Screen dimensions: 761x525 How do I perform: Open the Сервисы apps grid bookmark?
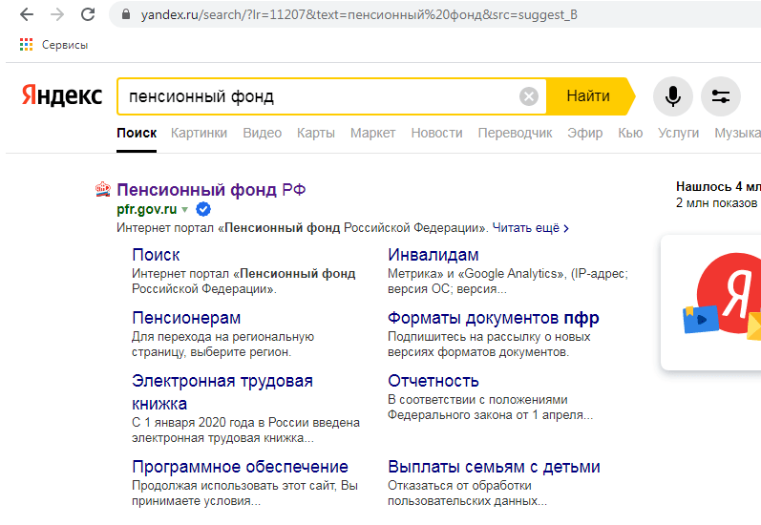(x=26, y=45)
